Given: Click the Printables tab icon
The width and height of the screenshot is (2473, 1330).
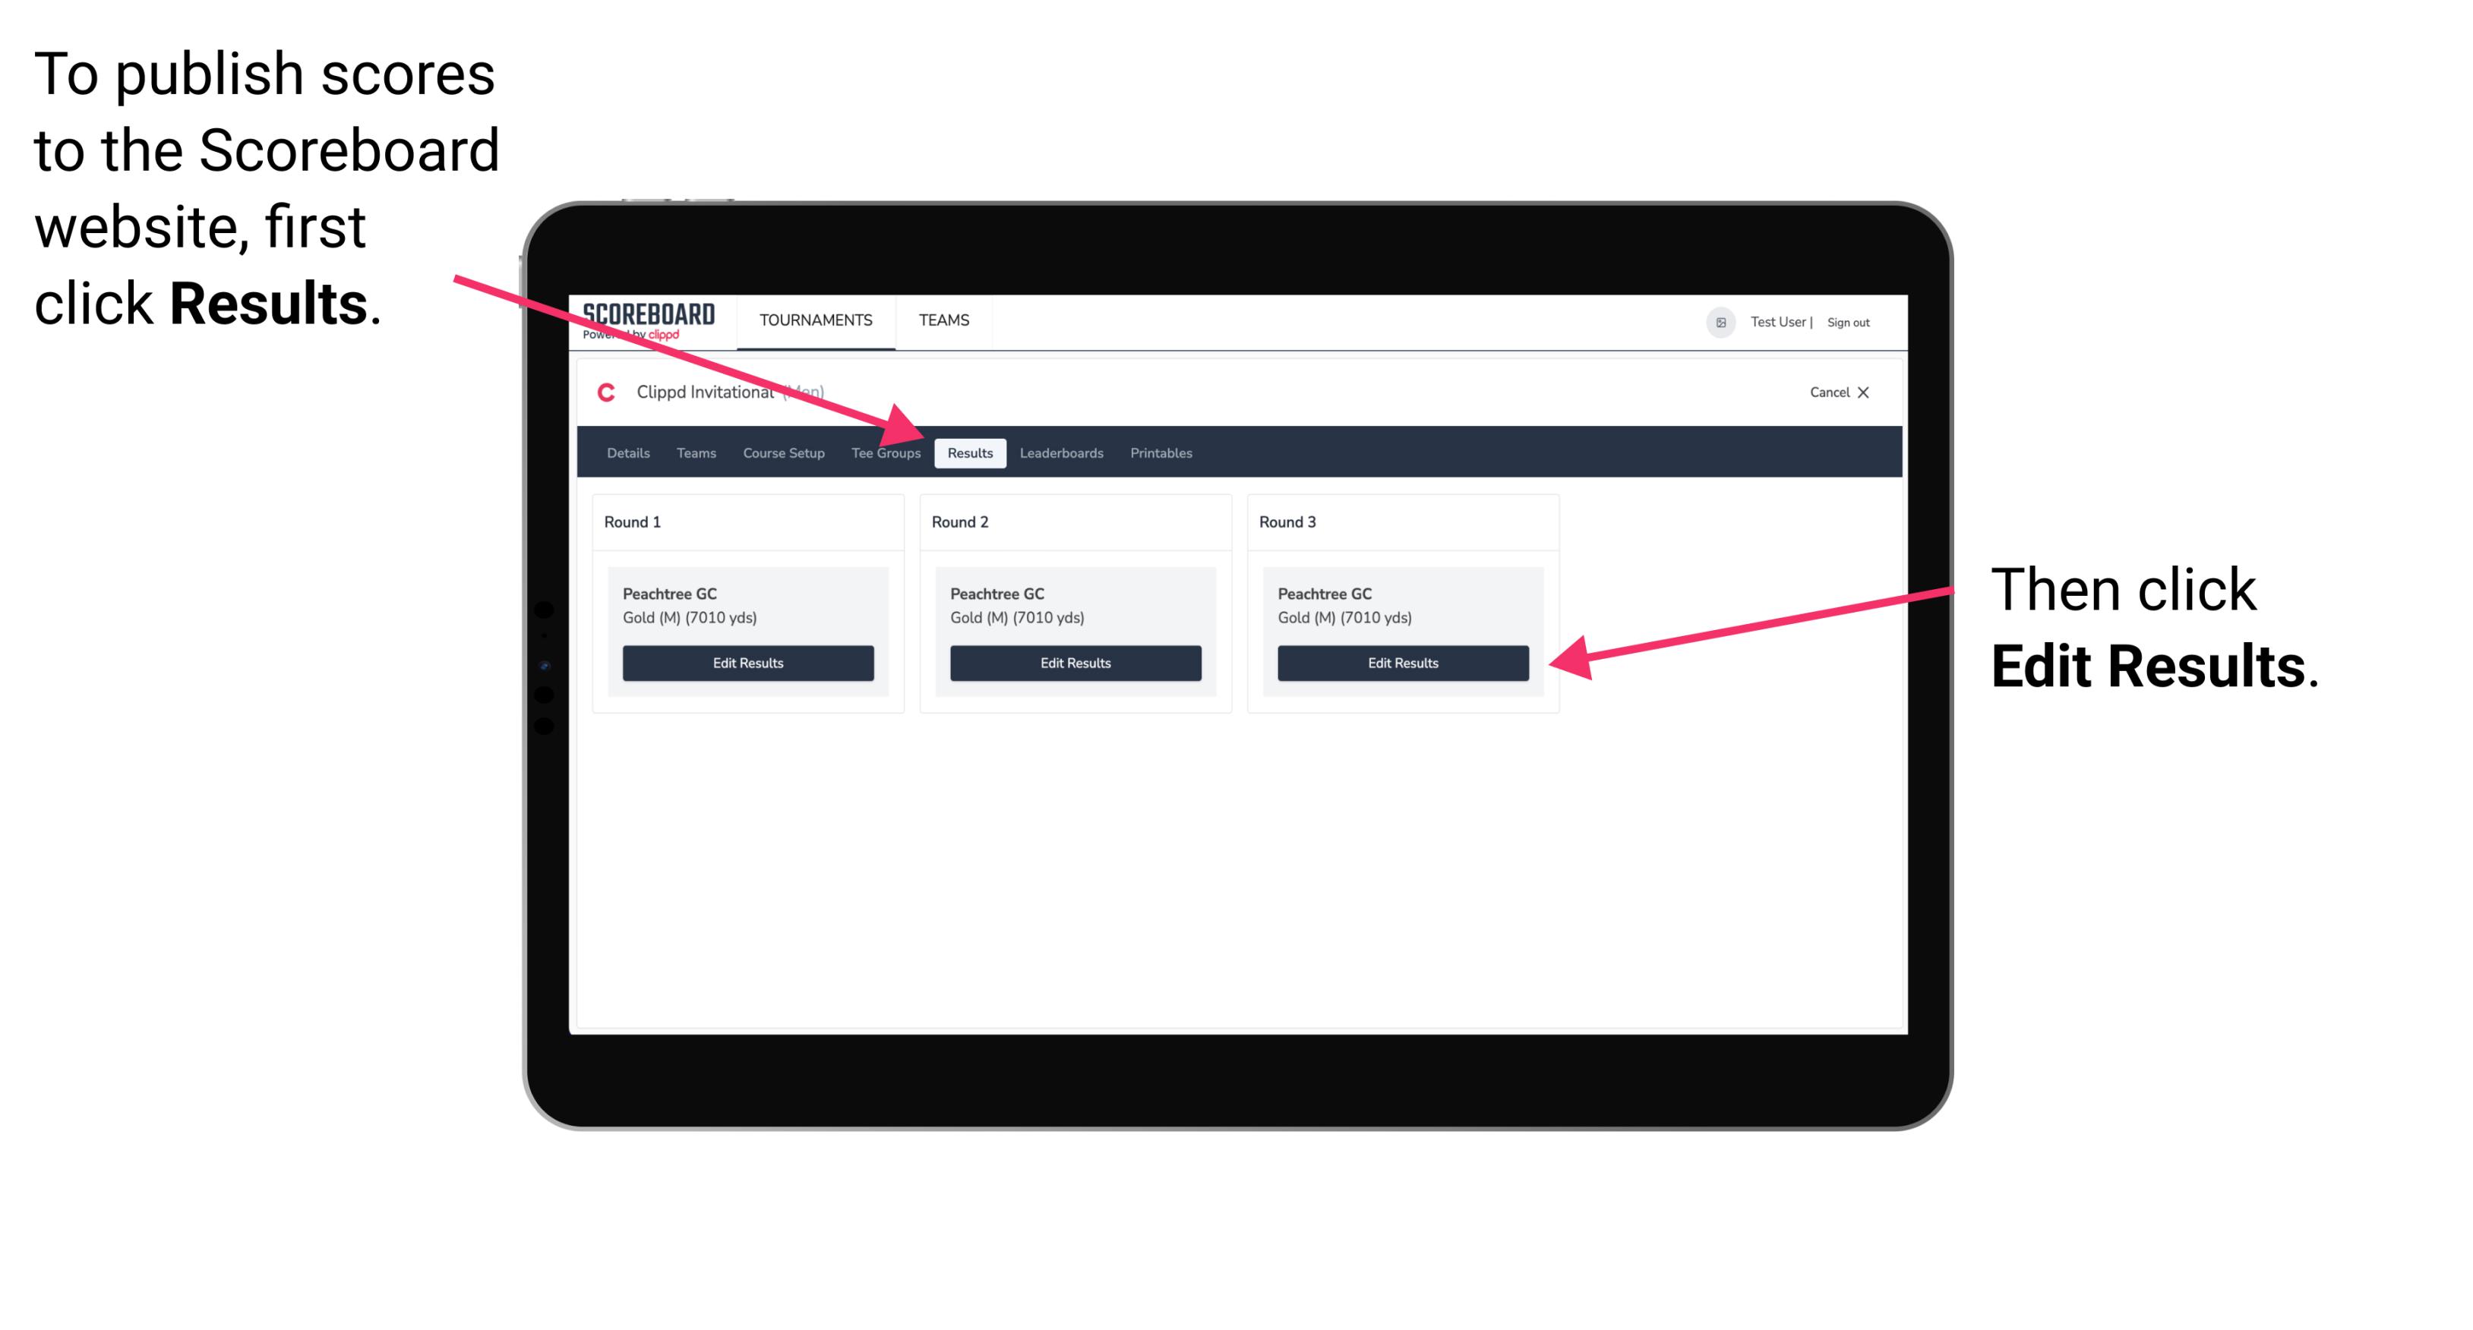Looking at the screenshot, I should [1161, 452].
